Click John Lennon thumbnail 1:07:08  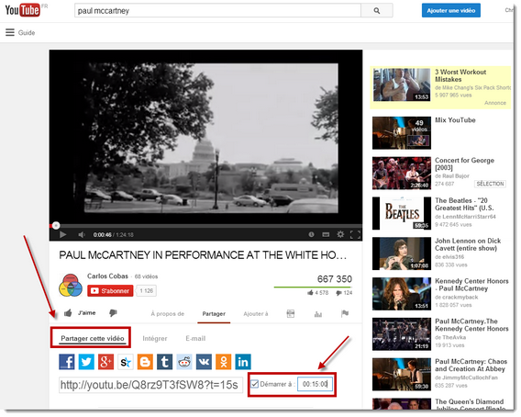point(402,254)
